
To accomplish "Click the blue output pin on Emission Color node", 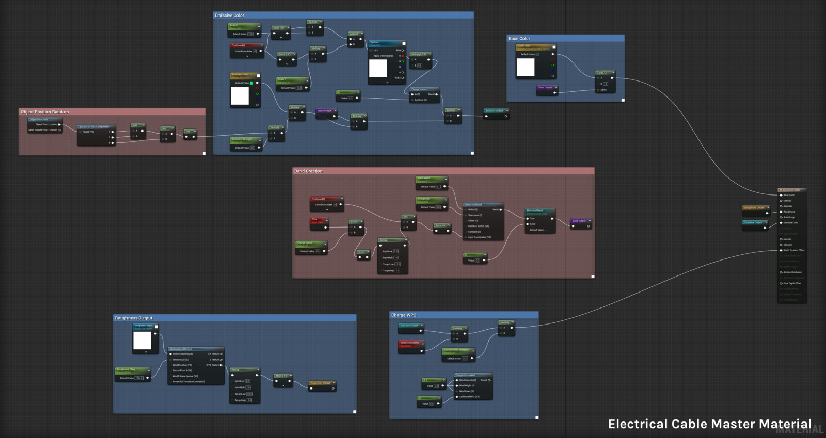I will [x=257, y=100].
